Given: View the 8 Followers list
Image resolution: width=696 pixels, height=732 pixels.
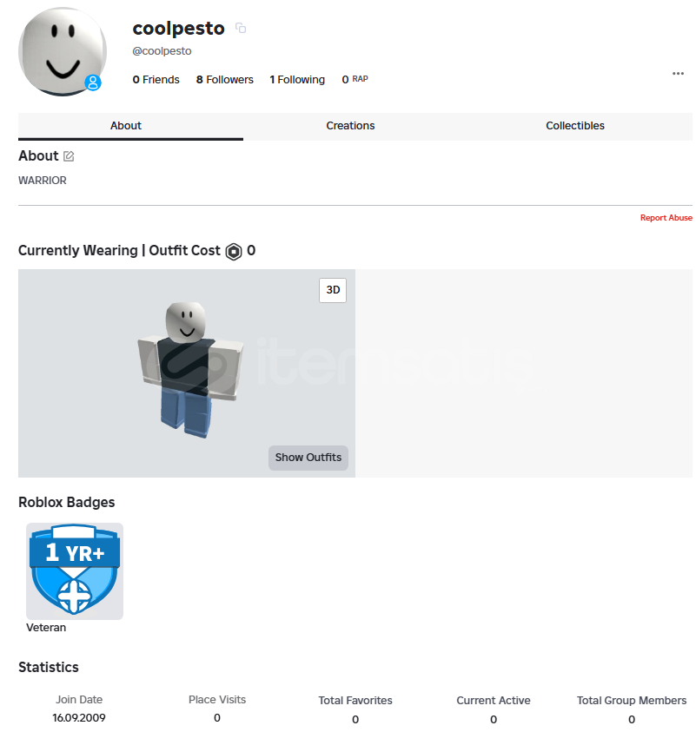Looking at the screenshot, I should click(225, 80).
